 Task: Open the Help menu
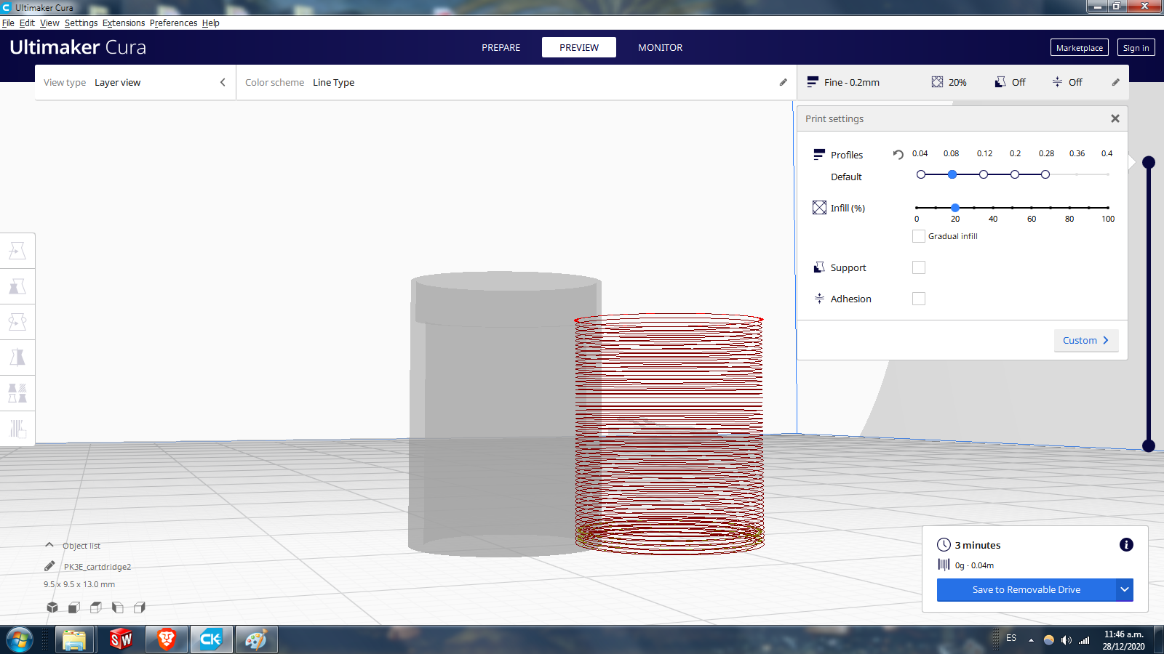click(x=211, y=23)
